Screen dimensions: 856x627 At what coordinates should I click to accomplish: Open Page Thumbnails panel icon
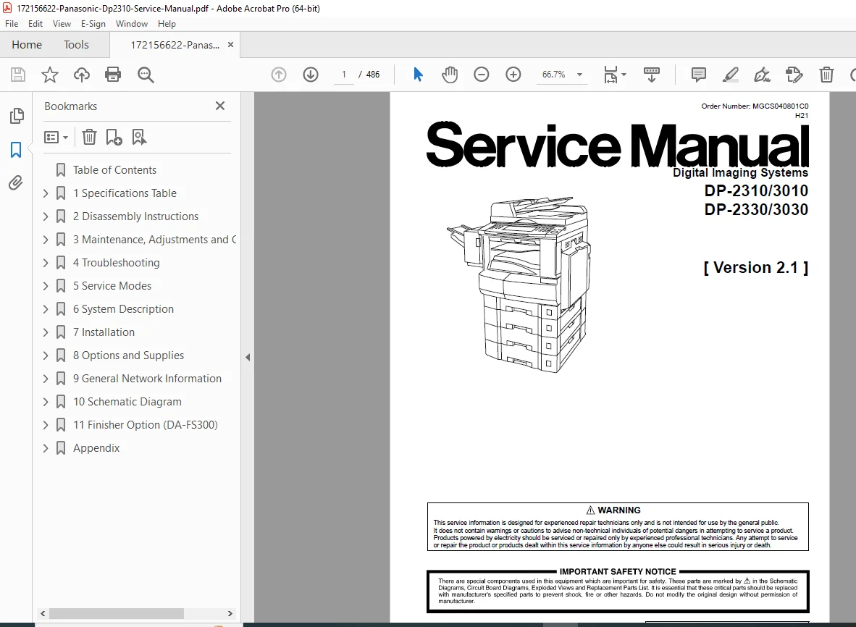[17, 115]
